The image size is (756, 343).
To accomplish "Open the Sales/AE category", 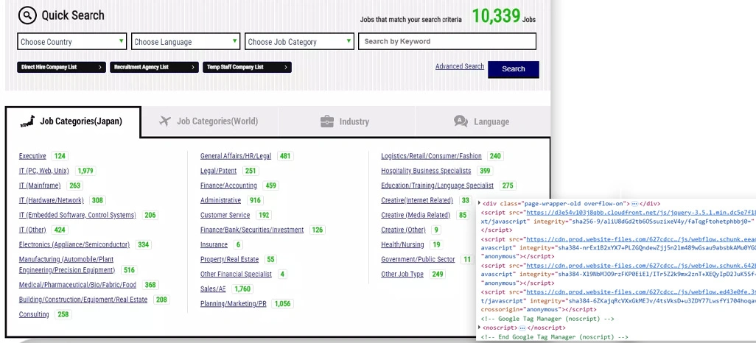I will 213,289.
